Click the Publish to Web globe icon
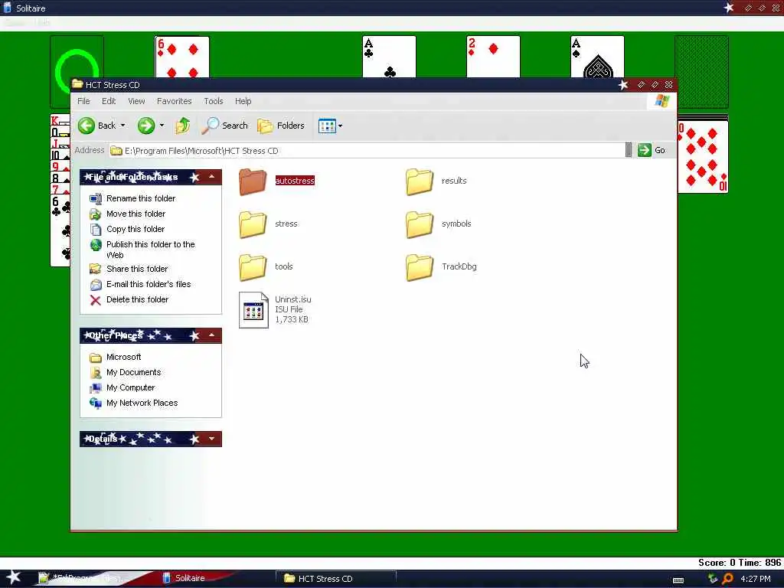The height and width of the screenshot is (588, 784). [95, 245]
